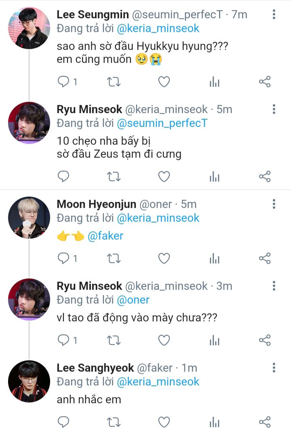The image size is (291, 434).
Task: Open the @faker mention in Moon Hyeonjun's tweet
Action: click(105, 236)
